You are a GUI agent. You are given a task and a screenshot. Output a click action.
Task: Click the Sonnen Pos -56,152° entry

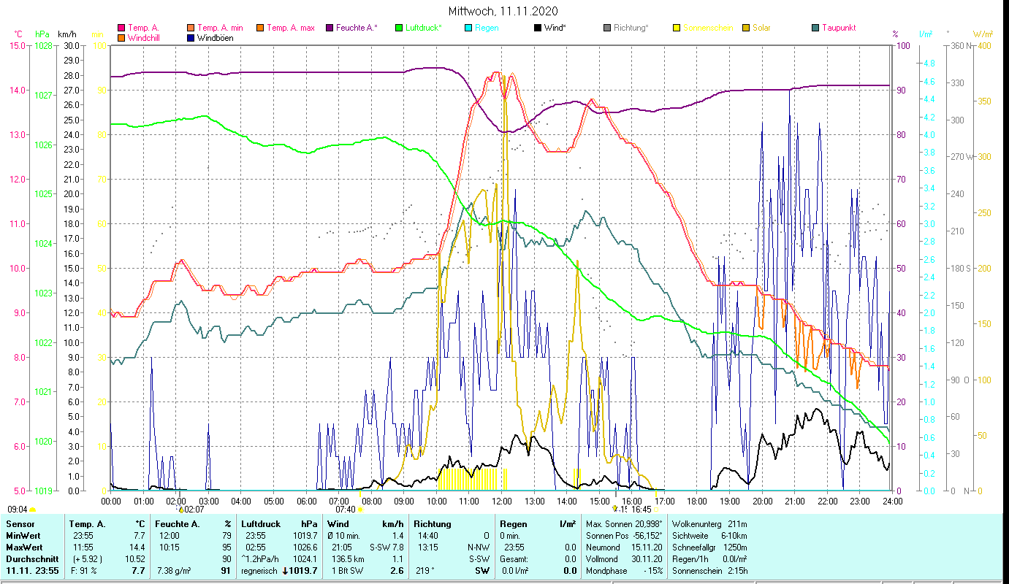pos(624,536)
